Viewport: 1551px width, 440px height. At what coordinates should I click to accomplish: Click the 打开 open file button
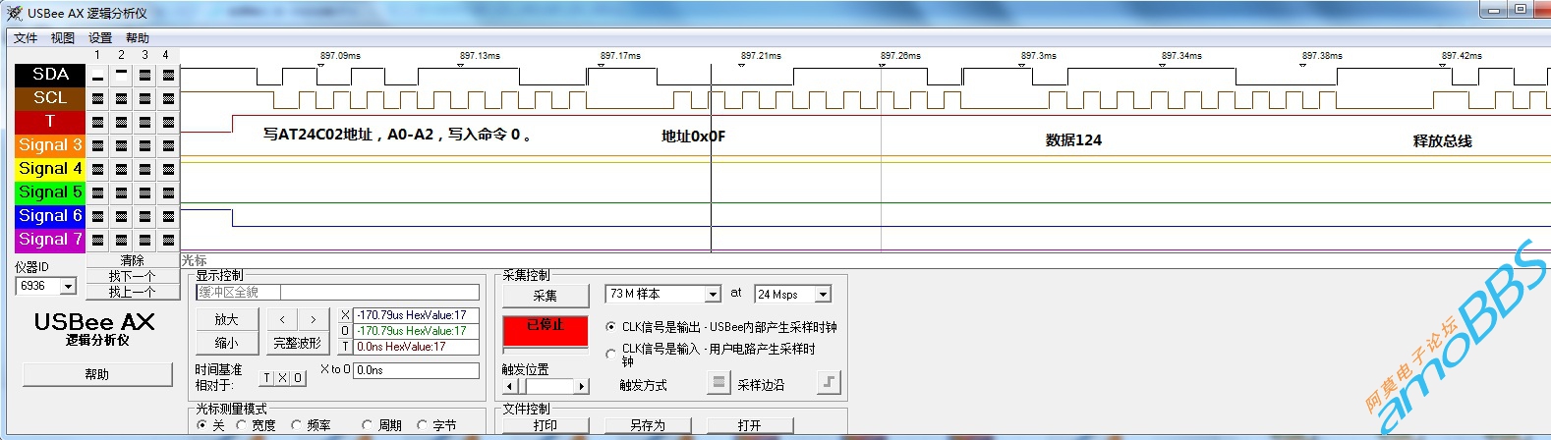750,425
